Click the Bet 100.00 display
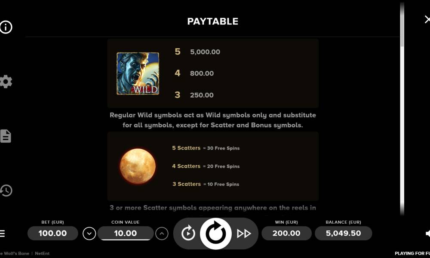This screenshot has height=258, width=430. tap(52, 233)
